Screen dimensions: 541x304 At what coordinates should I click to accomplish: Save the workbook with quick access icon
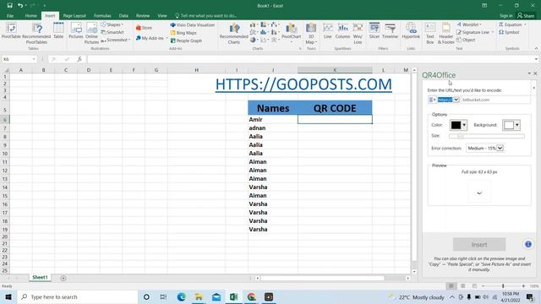pos(9,6)
